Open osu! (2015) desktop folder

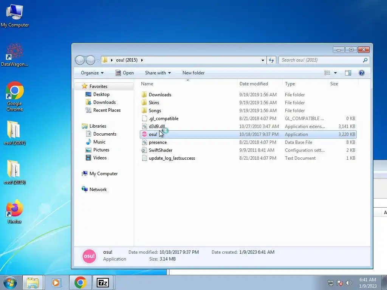[15, 172]
